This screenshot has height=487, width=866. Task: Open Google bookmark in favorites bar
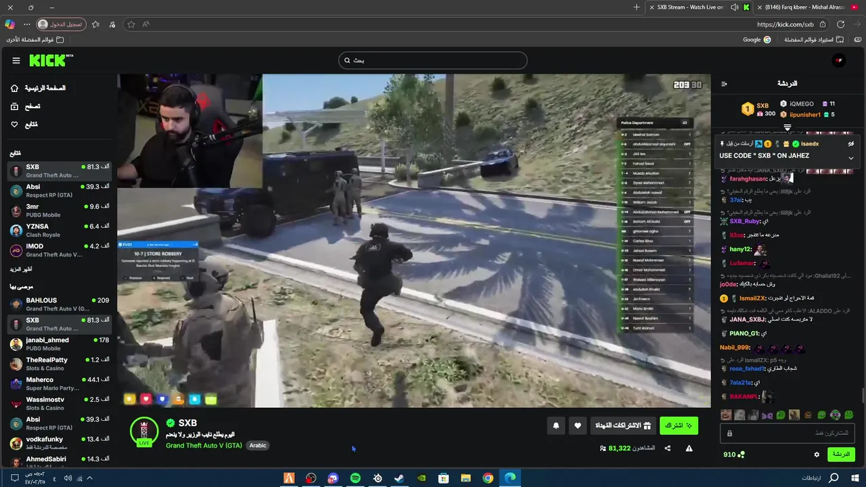tap(756, 40)
